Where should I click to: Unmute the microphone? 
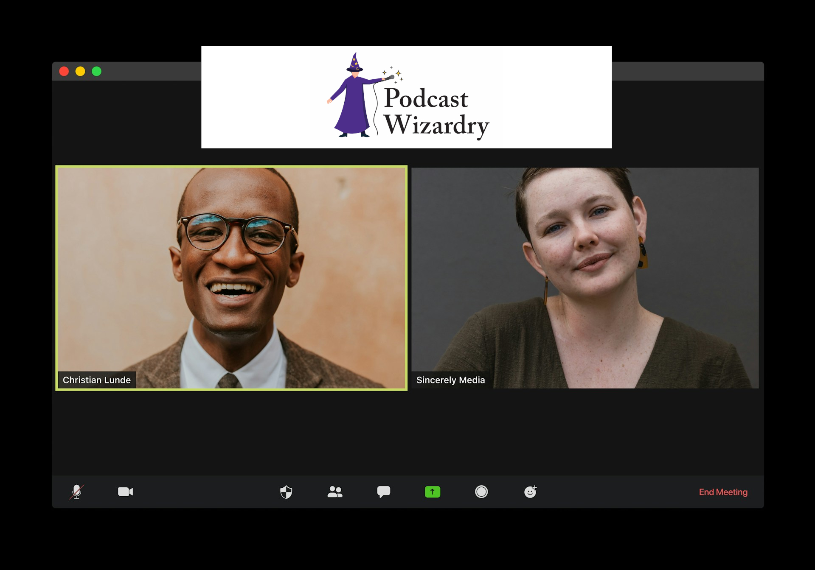click(x=77, y=492)
